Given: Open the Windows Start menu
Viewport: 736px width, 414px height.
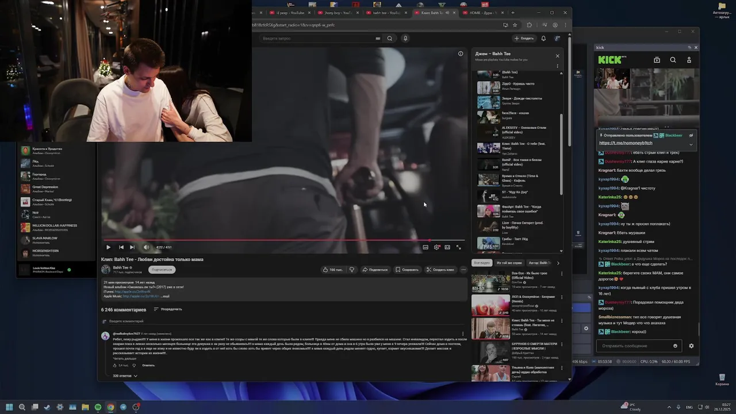Looking at the screenshot, I should click(9, 407).
